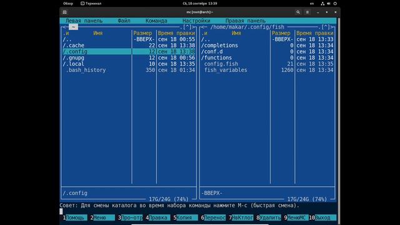
Task: Select the /.. entry in left panel
Action: (x=129, y=39)
